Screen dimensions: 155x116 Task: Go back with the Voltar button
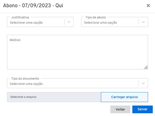click(x=120, y=109)
